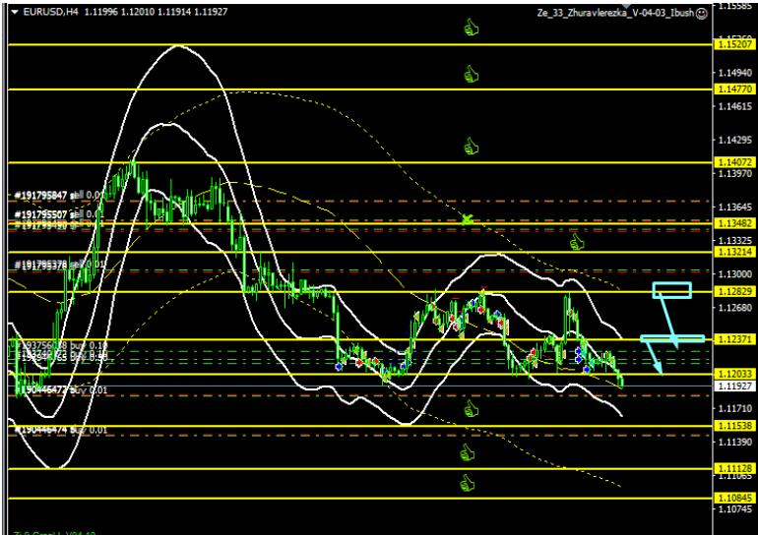Click the 1.12033 yellow price label

pos(735,374)
